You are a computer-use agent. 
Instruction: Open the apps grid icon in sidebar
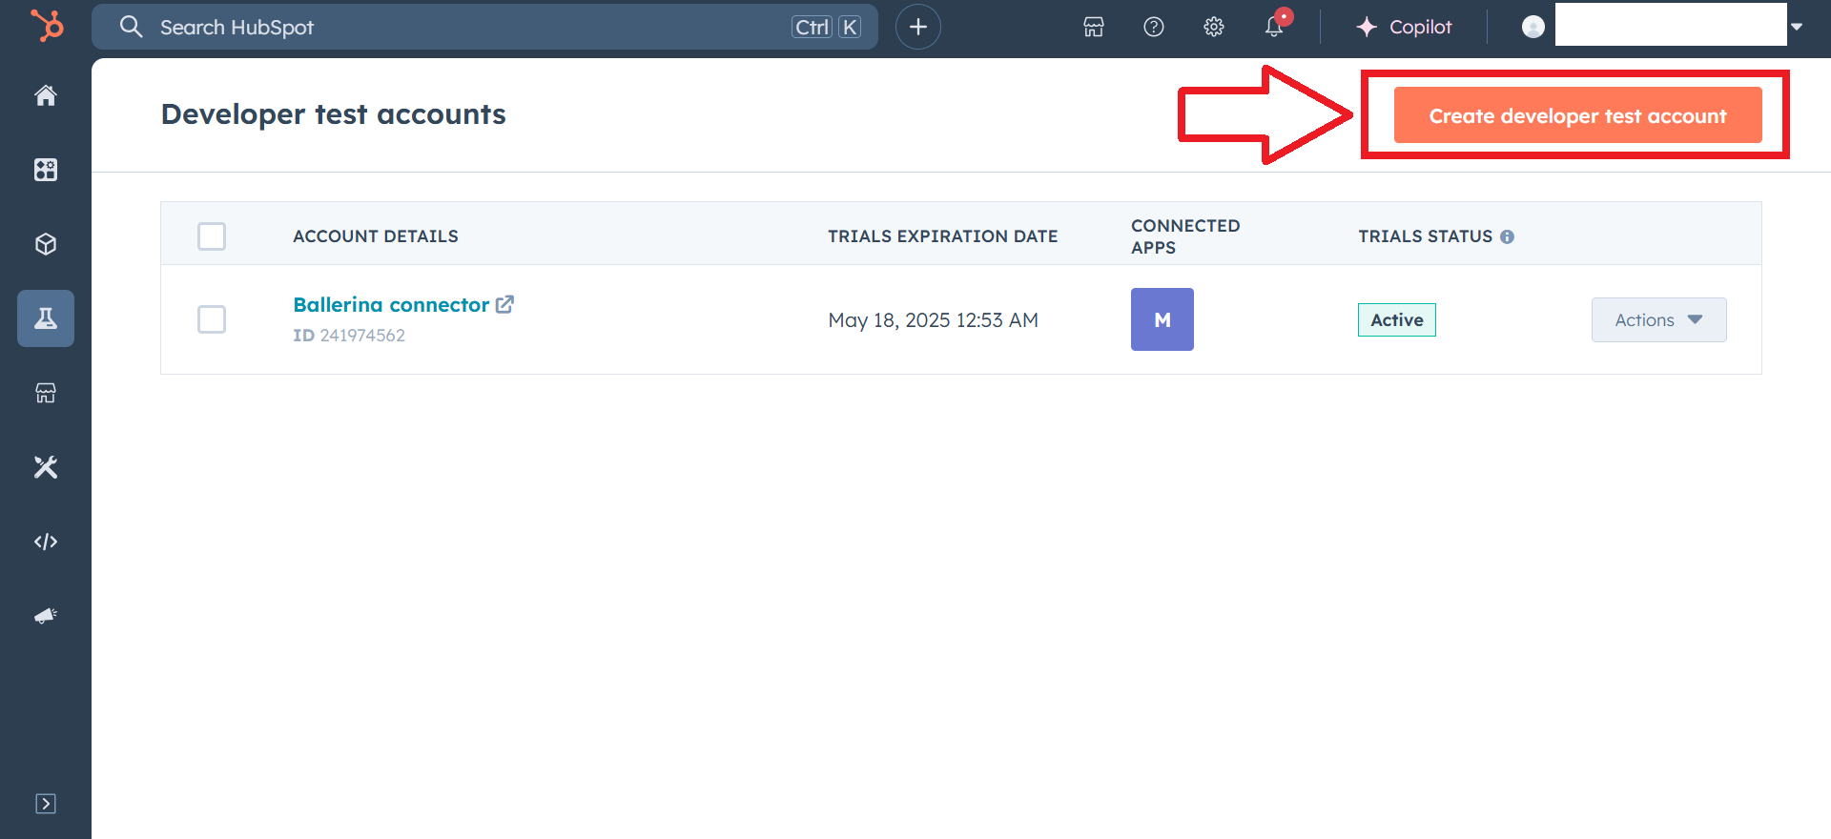pyautogui.click(x=46, y=170)
